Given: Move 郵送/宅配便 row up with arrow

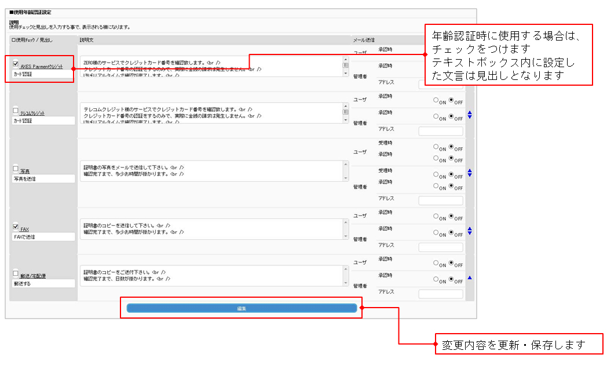Looking at the screenshot, I should coord(470,278).
